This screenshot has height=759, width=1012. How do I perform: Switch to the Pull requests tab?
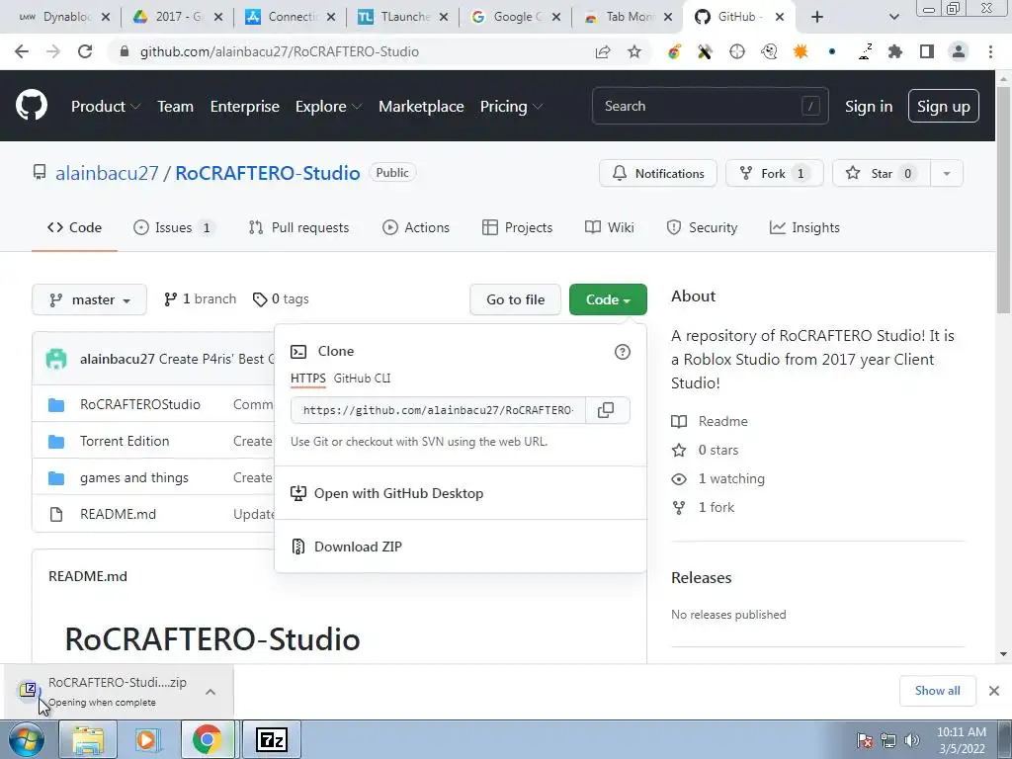click(298, 228)
